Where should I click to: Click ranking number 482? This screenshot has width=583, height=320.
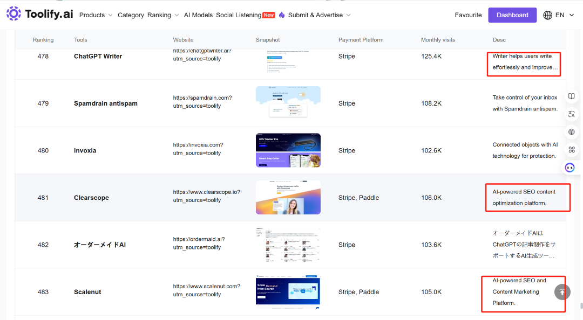(43, 245)
